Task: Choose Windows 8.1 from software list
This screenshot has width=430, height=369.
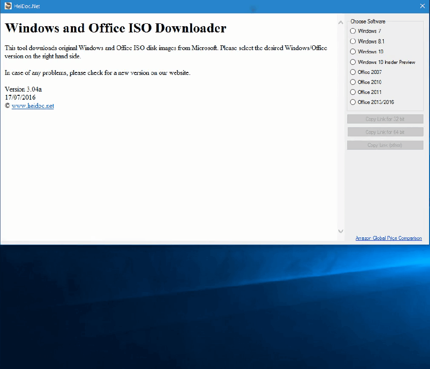Action: [353, 42]
